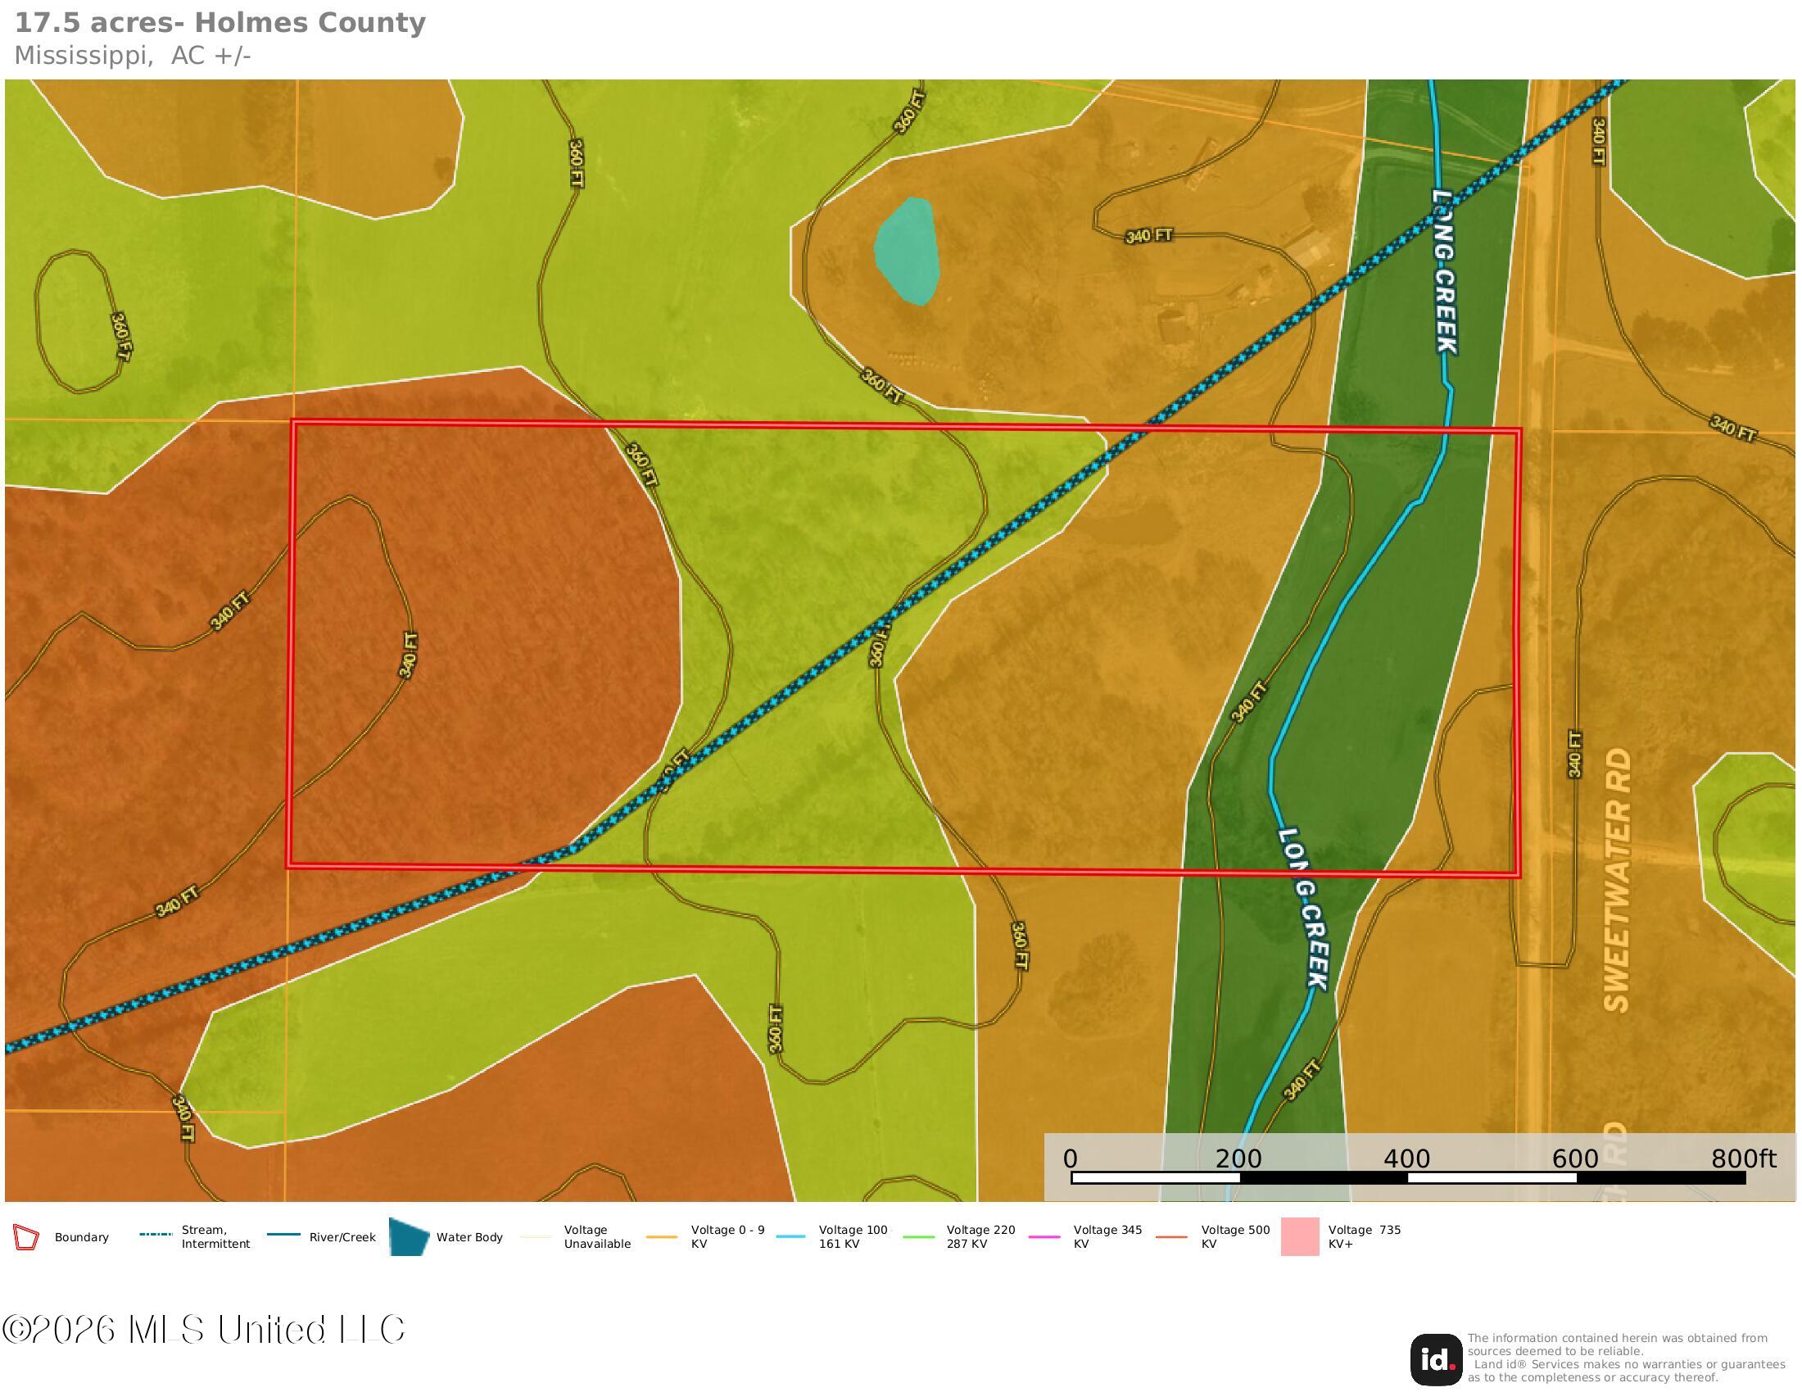Screen dimensions: 1802x1392
Task: Click the red Boundary legend icon
Action: (25, 1237)
